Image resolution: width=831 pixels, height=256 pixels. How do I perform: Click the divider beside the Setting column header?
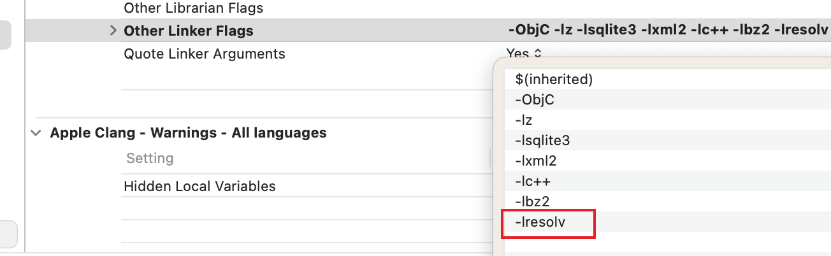(x=490, y=158)
